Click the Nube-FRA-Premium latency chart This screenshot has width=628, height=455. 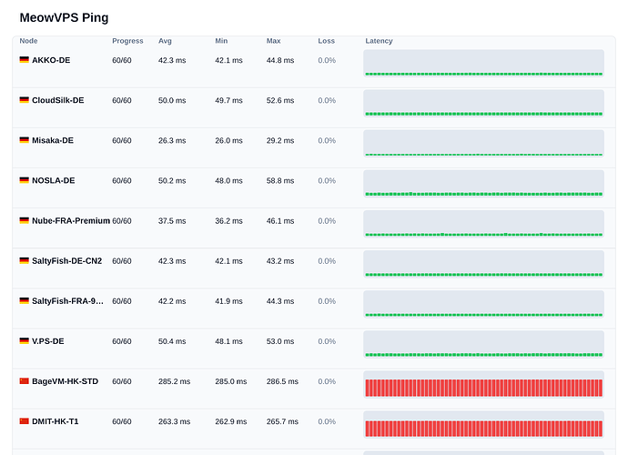(484, 224)
